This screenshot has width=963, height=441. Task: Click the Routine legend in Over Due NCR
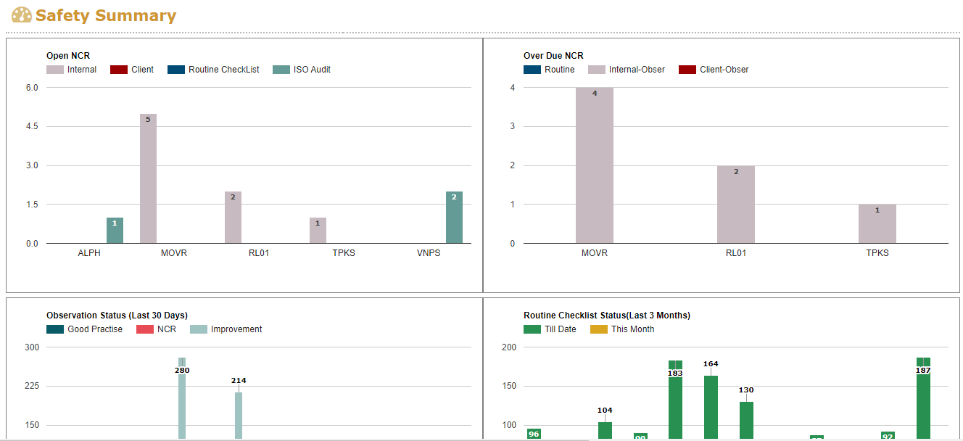click(x=549, y=70)
